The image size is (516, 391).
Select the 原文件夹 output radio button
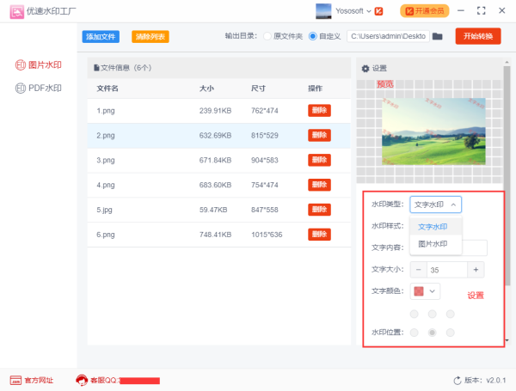(267, 36)
